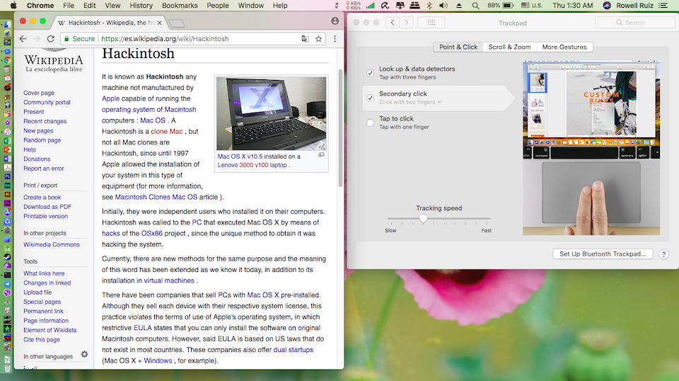Open the People menu
Screen dimensions: 679x381
218,6
